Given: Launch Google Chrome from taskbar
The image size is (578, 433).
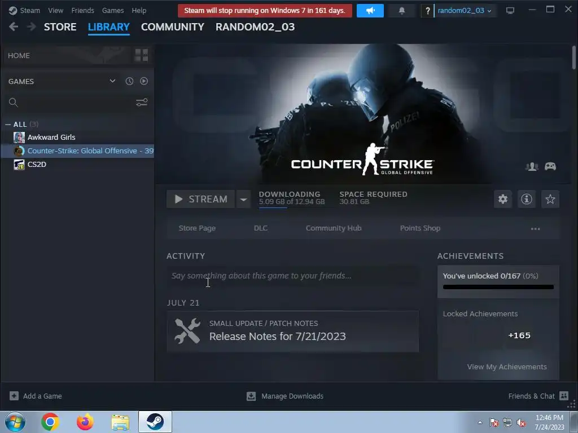Looking at the screenshot, I should point(50,422).
